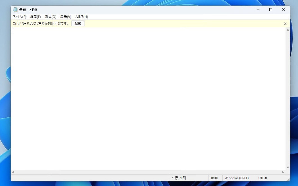
Task: Click the horizontal scrollbar right arrow
Action: tap(283, 172)
